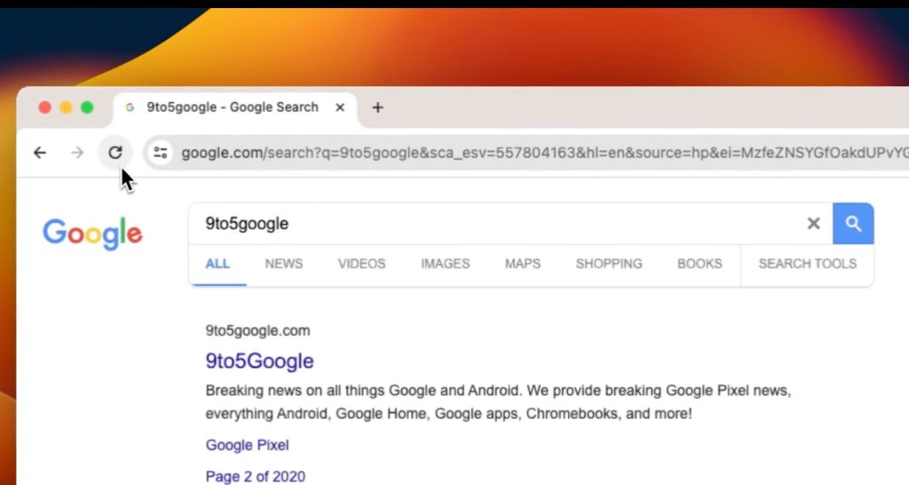Click inside the 9to5google search field
This screenshot has height=485, width=909.
click(x=497, y=224)
